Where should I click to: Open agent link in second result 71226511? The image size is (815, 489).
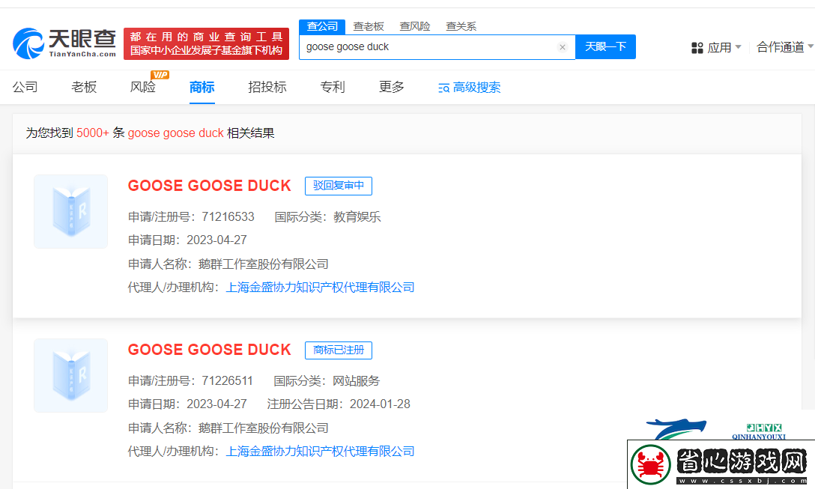(x=320, y=452)
